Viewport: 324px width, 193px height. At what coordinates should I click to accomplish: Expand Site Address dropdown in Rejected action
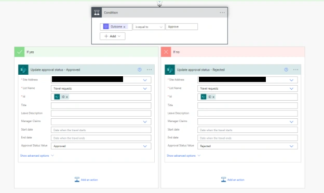[291, 80]
